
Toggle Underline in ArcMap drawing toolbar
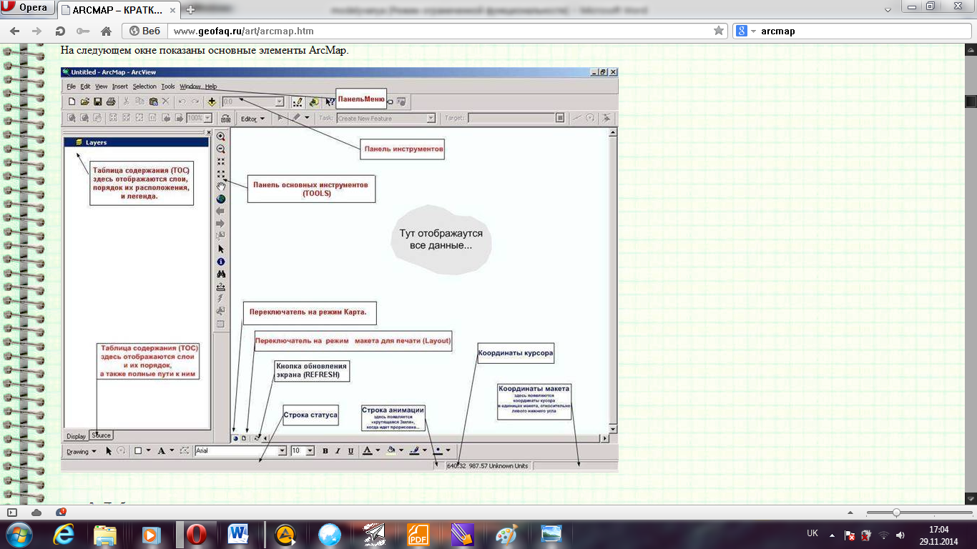pos(350,451)
